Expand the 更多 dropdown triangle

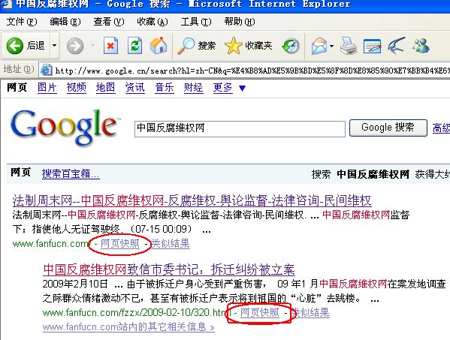[x=242, y=89]
